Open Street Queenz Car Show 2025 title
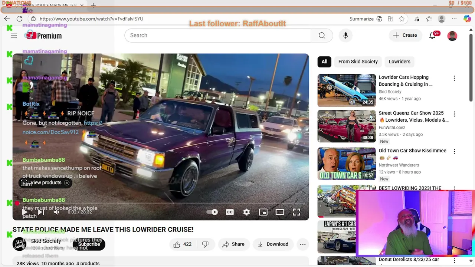 tap(413, 116)
